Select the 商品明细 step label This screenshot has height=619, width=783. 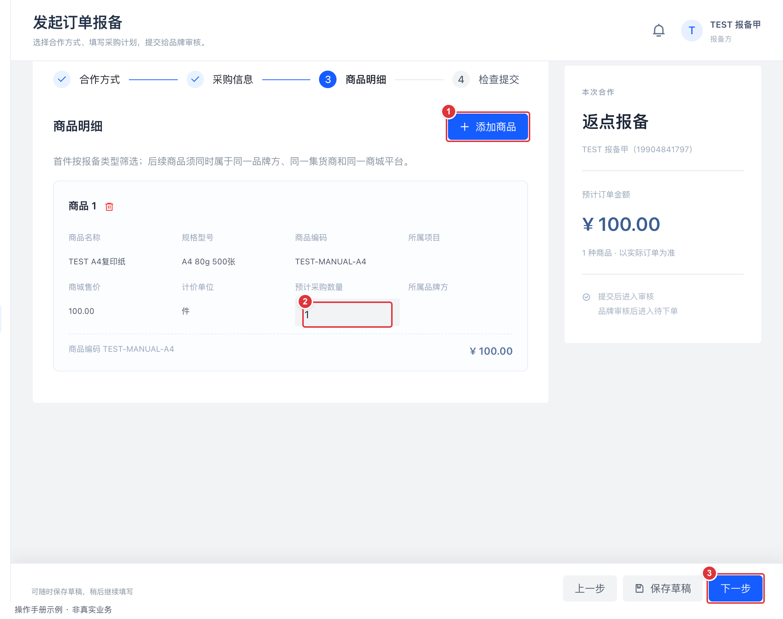pyautogui.click(x=366, y=79)
